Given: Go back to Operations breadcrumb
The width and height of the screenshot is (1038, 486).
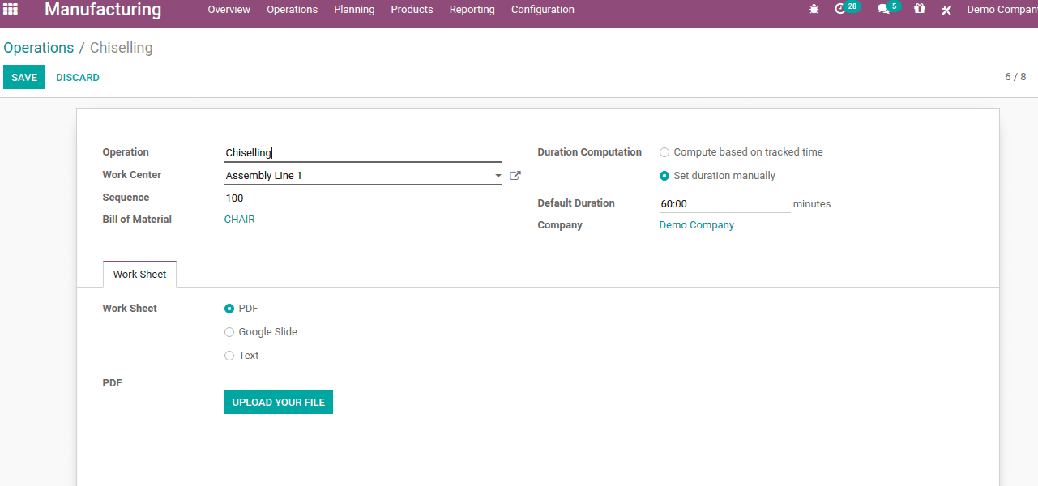Looking at the screenshot, I should click(x=39, y=48).
